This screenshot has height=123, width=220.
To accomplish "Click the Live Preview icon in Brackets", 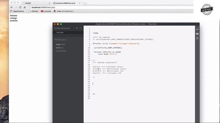I will (197, 29).
